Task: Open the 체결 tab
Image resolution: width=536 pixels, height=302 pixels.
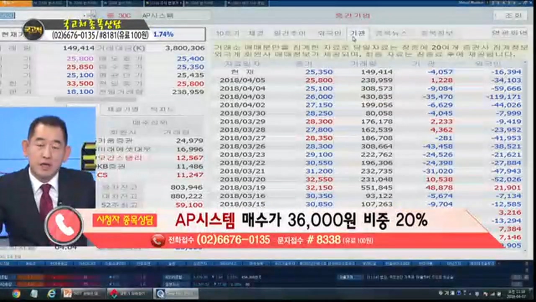Action: (255, 33)
